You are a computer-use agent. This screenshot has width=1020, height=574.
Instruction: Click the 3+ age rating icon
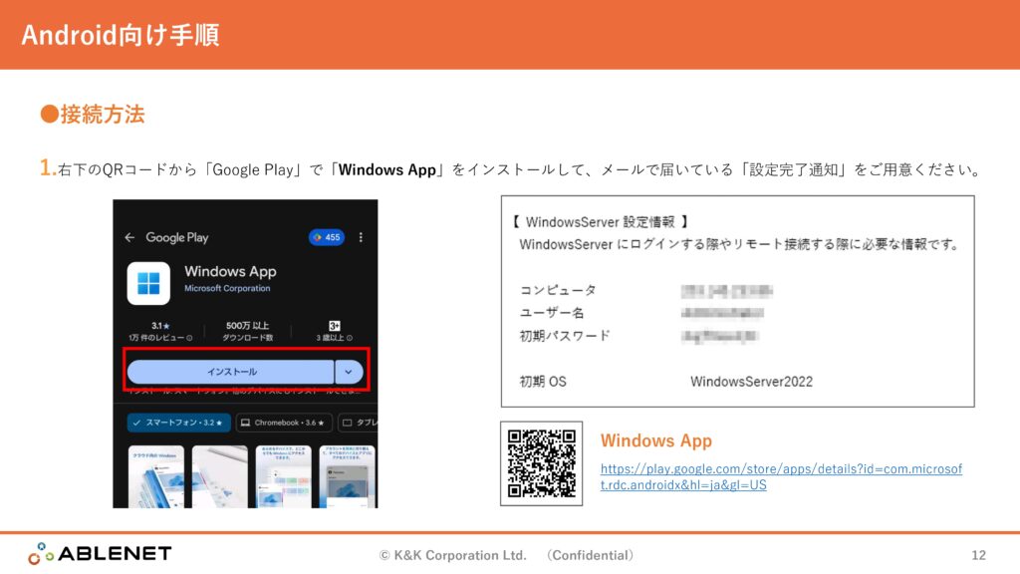tap(335, 326)
